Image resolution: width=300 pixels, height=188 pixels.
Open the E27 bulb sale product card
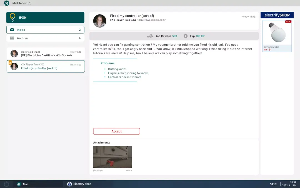coord(277,36)
